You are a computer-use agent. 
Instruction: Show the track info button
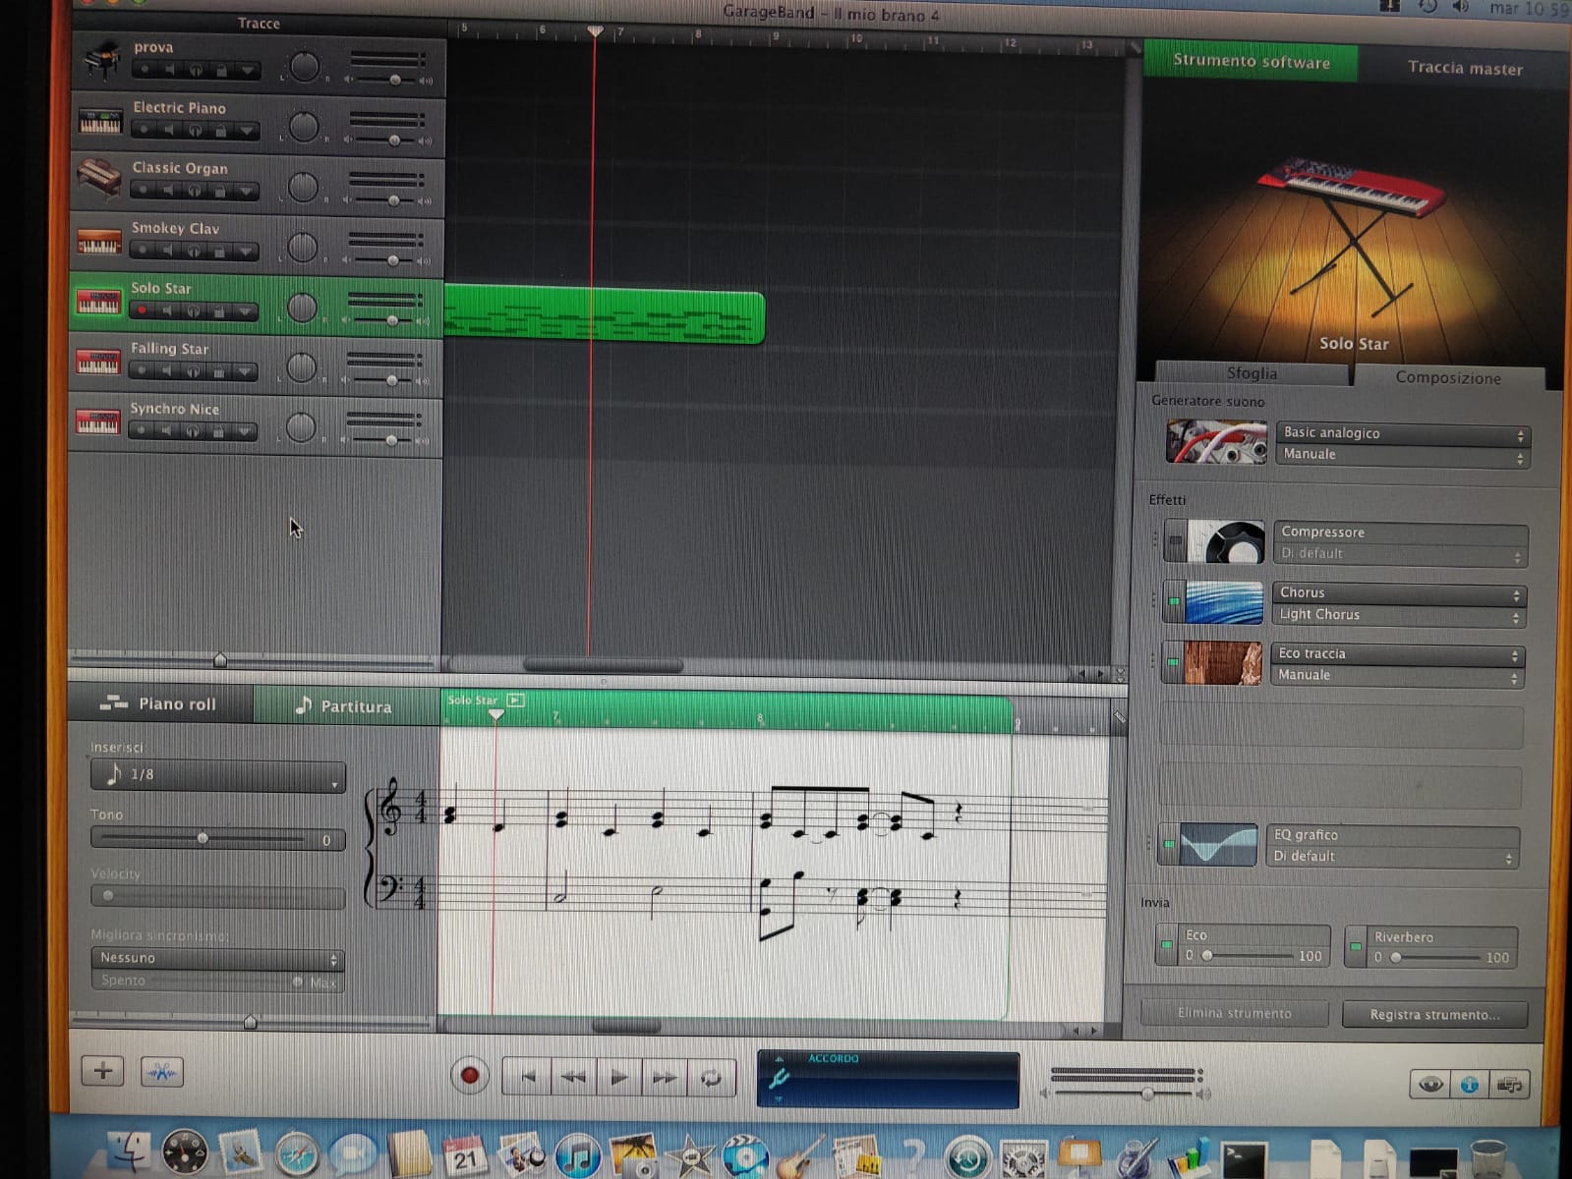coord(1470,1085)
